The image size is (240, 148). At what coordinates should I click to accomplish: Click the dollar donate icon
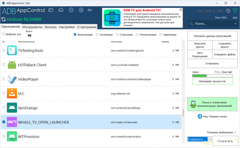tap(81, 10)
